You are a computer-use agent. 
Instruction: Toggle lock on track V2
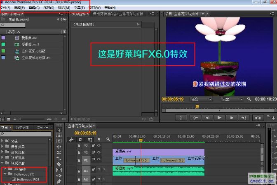point(79,152)
